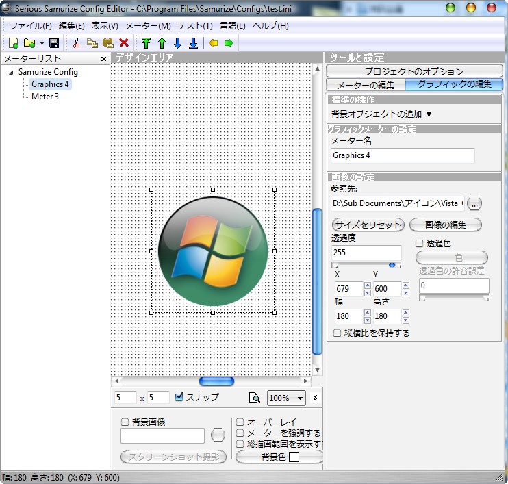Enable the 透過色 checkbox

click(419, 243)
